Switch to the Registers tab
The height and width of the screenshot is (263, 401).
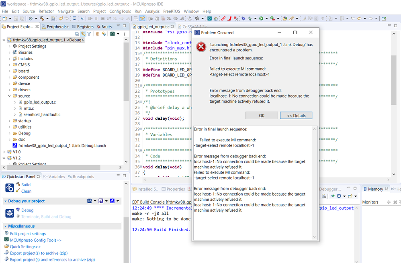pyautogui.click(x=83, y=27)
